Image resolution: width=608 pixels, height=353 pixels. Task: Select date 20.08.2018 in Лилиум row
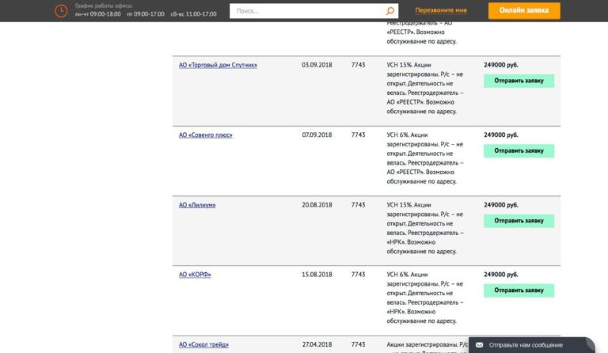tap(317, 204)
